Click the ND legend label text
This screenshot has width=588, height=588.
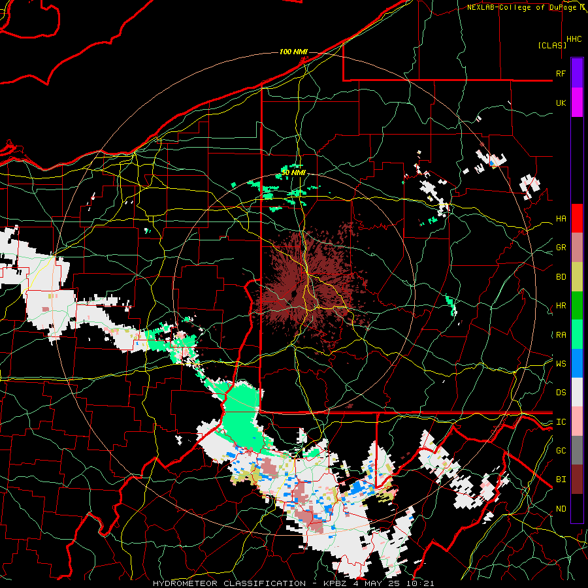[561, 509]
